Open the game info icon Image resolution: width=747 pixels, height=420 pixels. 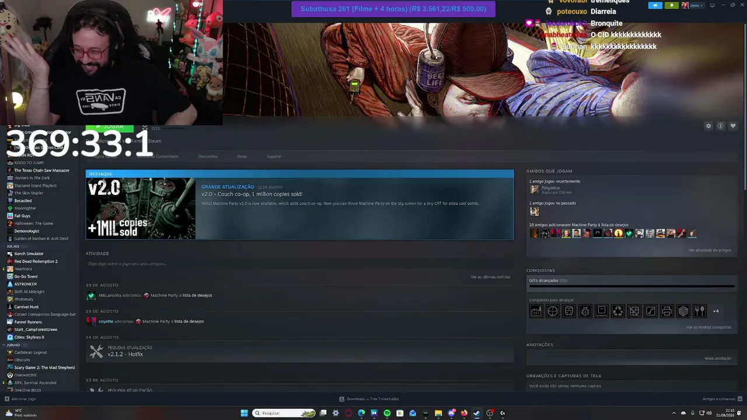721,126
